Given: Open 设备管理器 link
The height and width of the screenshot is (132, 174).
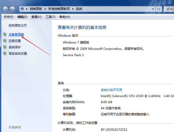Looking at the screenshot, I should click(16, 35).
